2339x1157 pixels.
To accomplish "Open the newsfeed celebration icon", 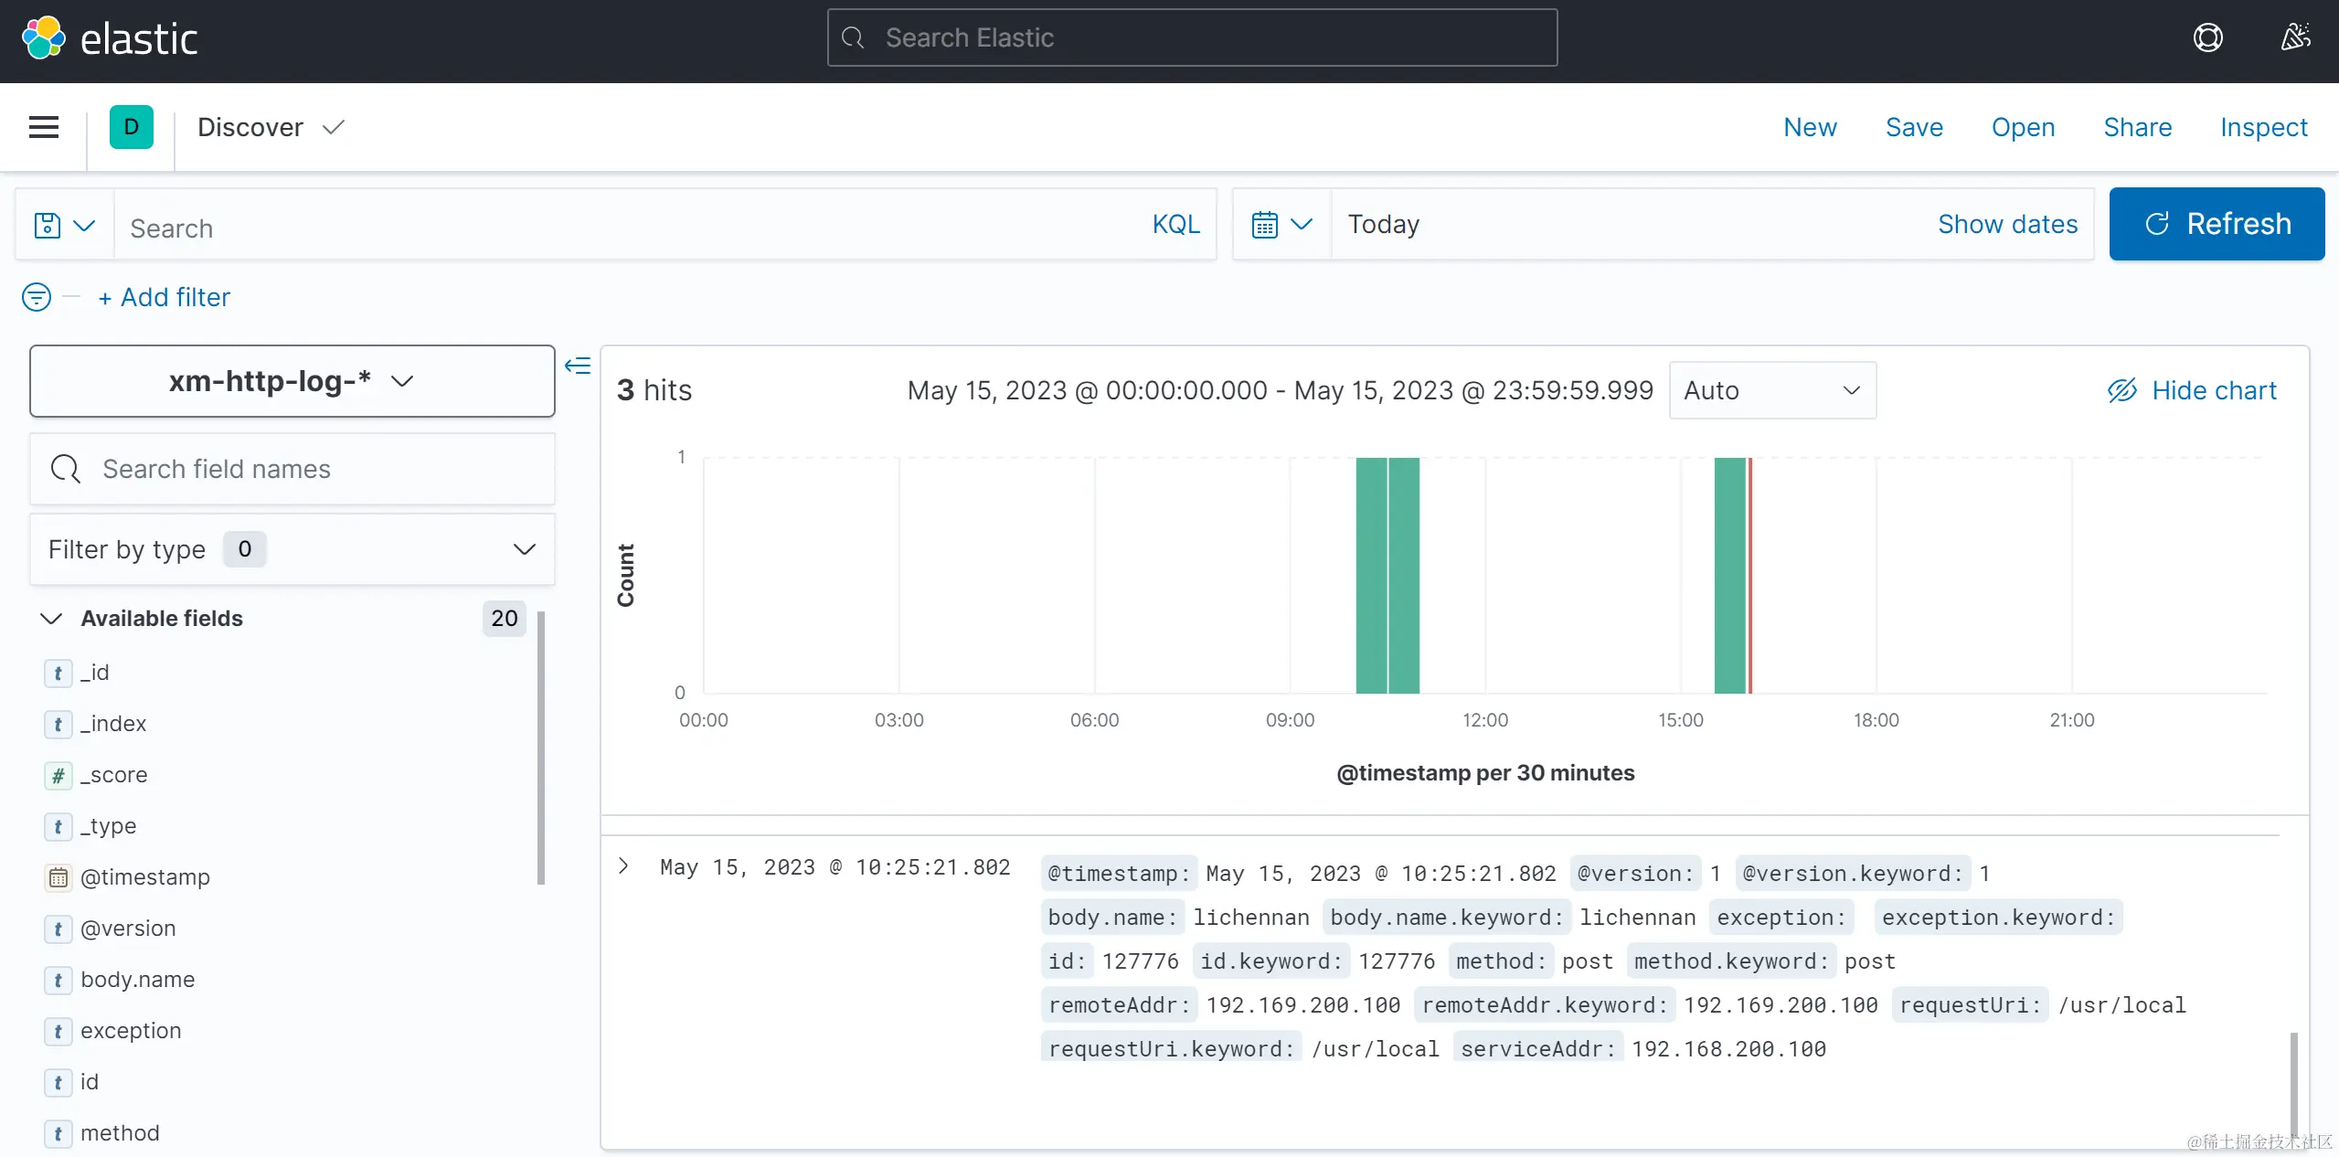I will point(2295,38).
